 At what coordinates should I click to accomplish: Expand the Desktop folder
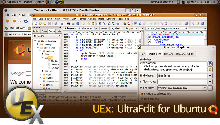click(x=38, y=44)
